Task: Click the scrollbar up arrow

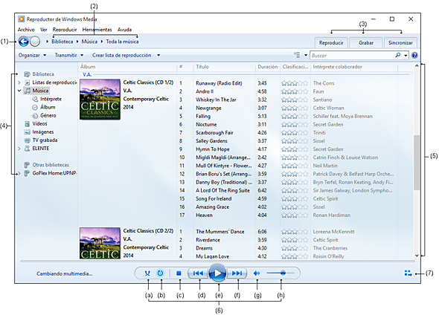Action: 417,65
